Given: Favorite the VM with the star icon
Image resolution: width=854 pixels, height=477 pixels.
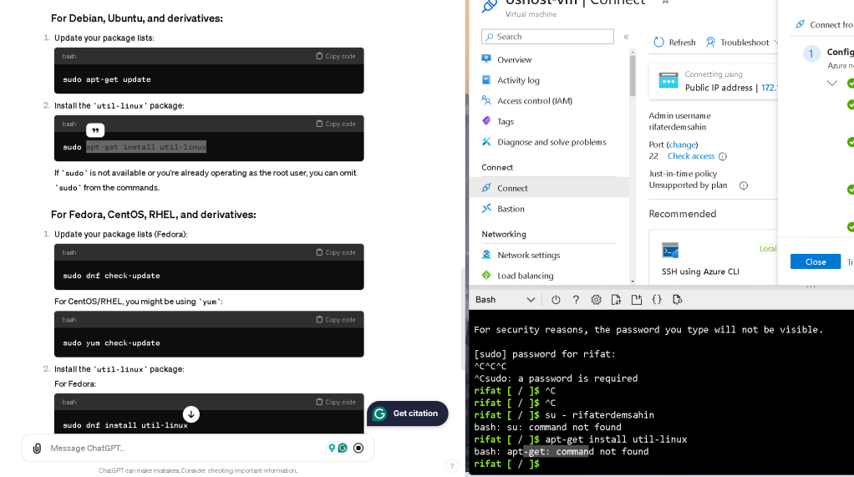Looking at the screenshot, I should (x=665, y=3).
